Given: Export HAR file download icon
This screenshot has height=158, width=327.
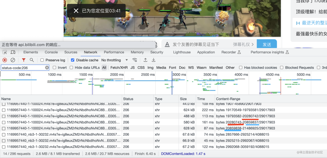Looking at the screenshot, I should (x=154, y=60).
